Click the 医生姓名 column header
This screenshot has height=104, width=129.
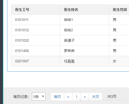point(84,10)
